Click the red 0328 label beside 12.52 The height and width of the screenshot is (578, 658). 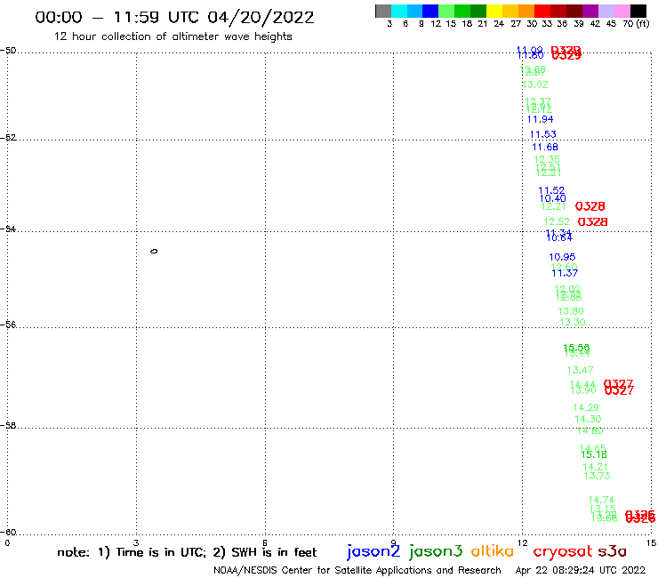592,221
